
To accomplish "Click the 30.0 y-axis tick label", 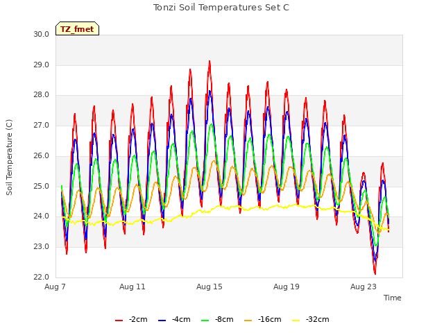I will point(42,35).
